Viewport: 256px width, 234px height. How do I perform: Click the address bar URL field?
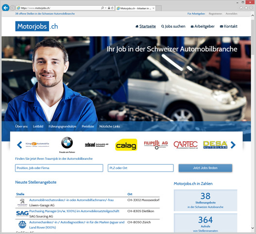click(59, 8)
